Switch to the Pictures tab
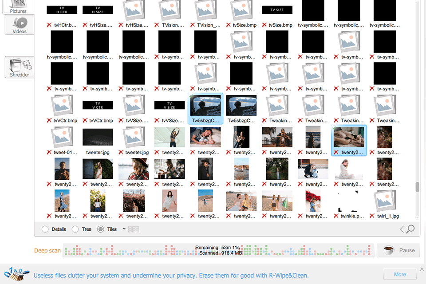The height and width of the screenshot is (284, 426). point(19,5)
